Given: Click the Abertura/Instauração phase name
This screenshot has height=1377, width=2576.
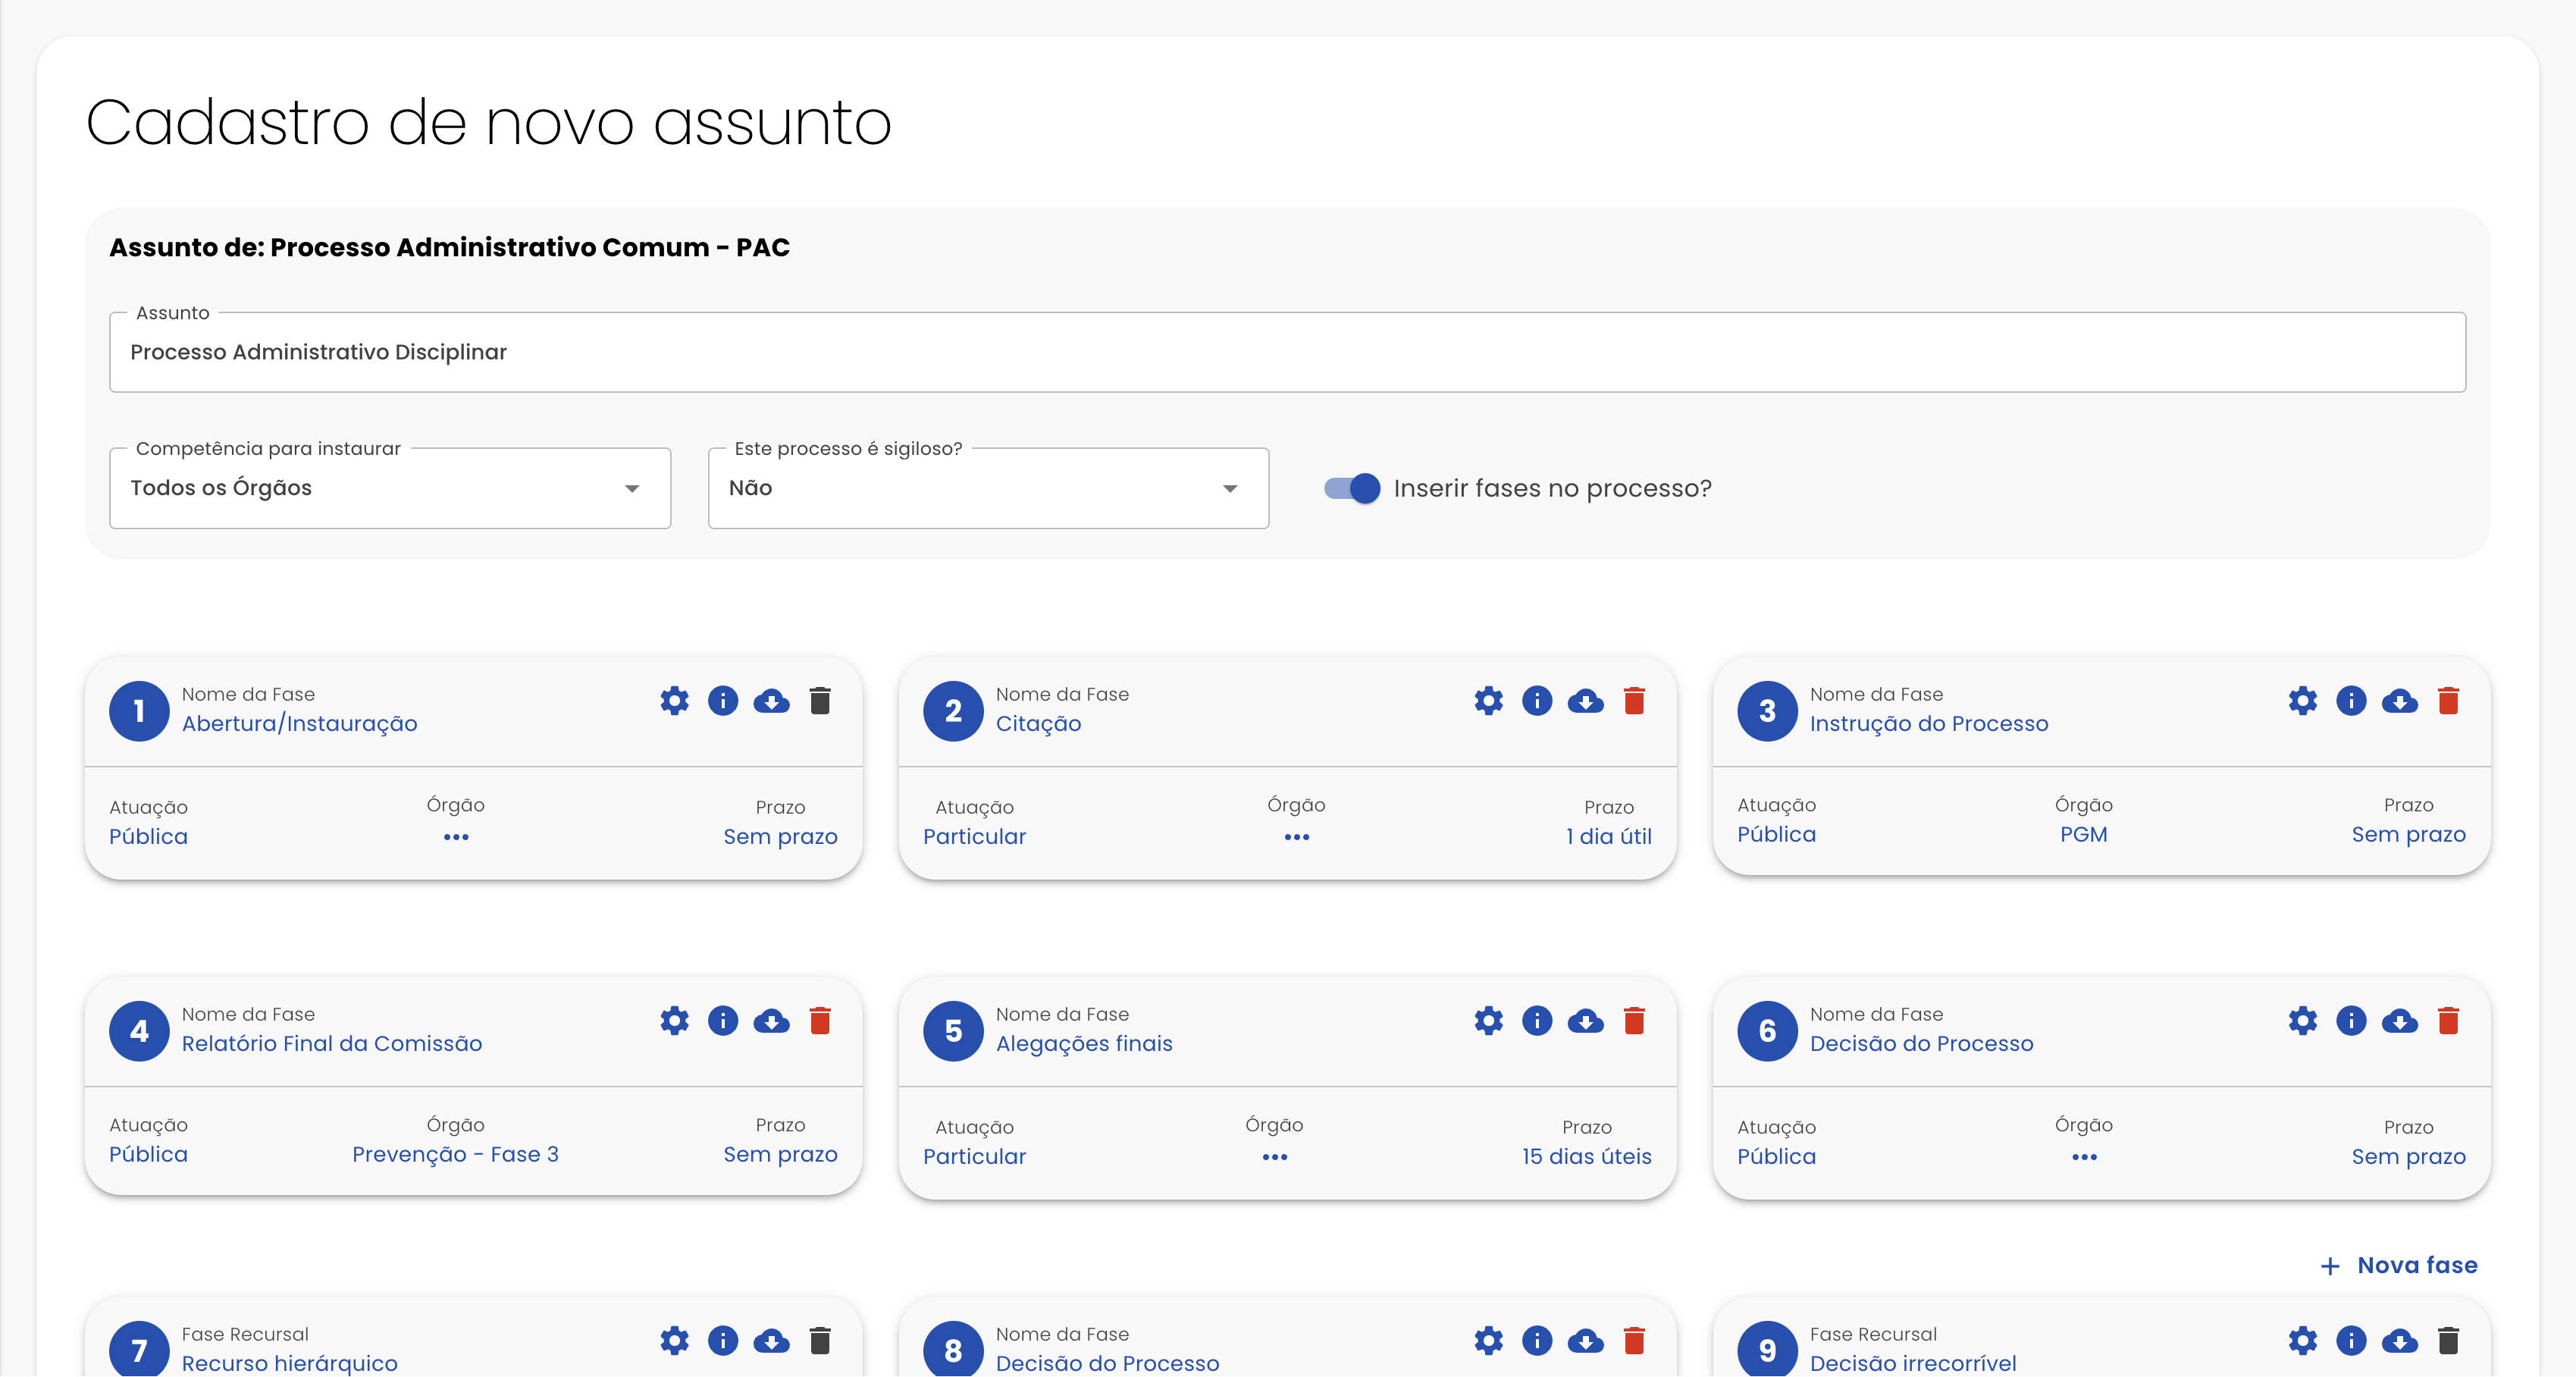Looking at the screenshot, I should pos(300,723).
